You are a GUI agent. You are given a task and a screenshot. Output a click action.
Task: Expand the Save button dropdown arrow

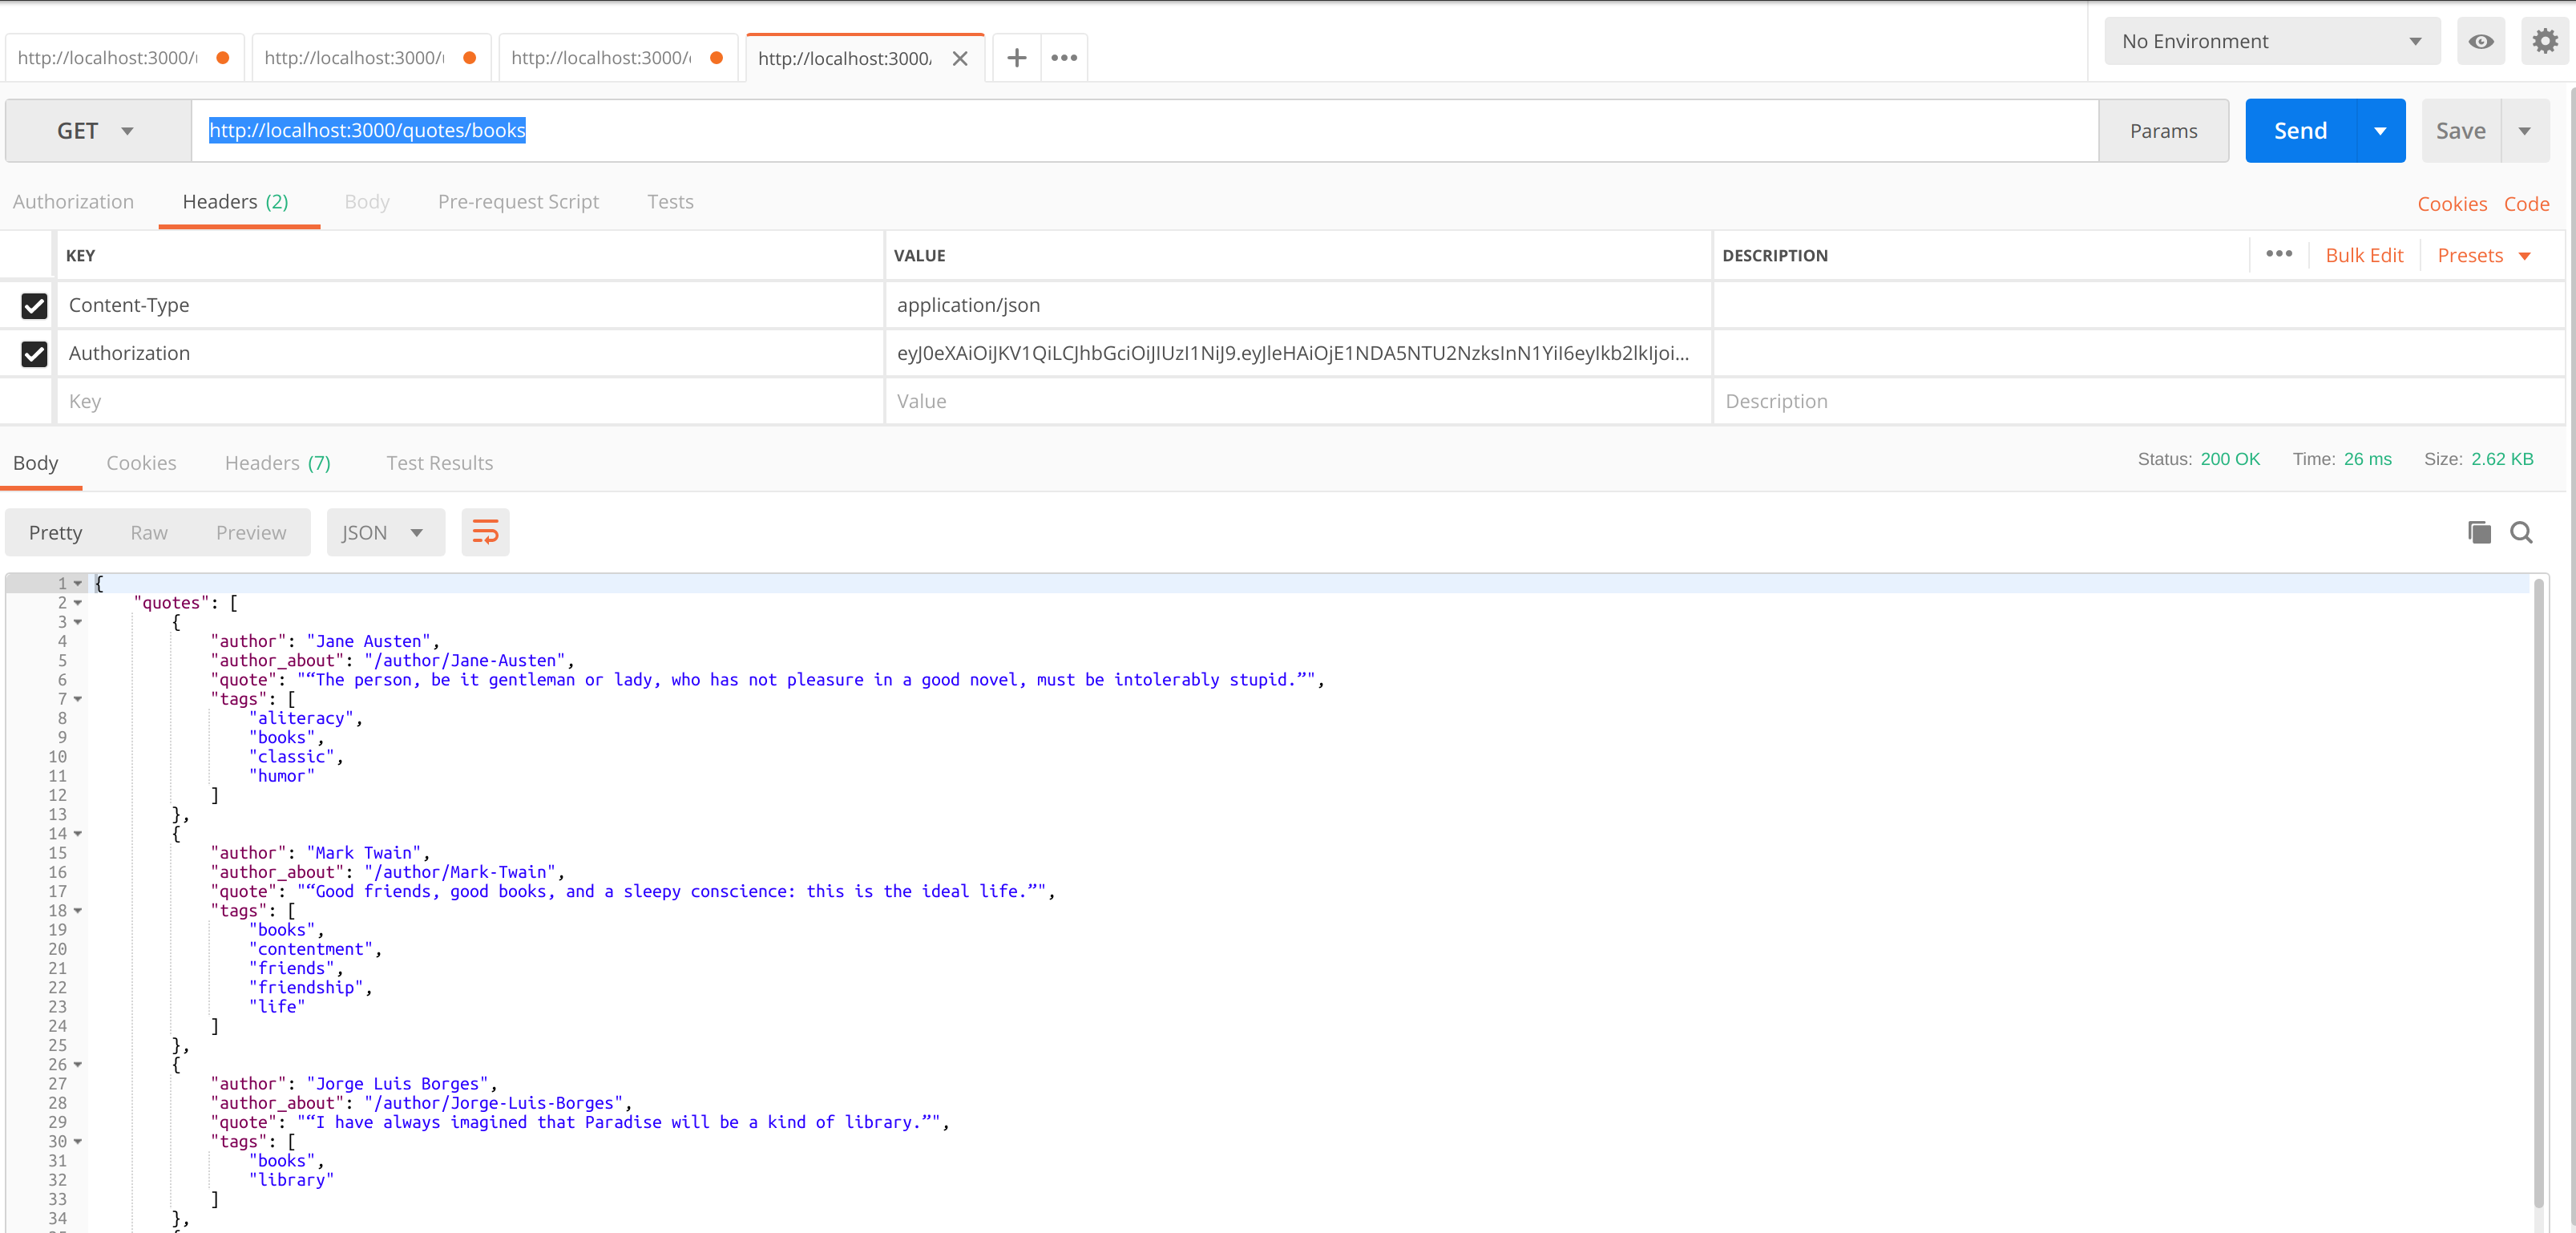pos(2525,131)
